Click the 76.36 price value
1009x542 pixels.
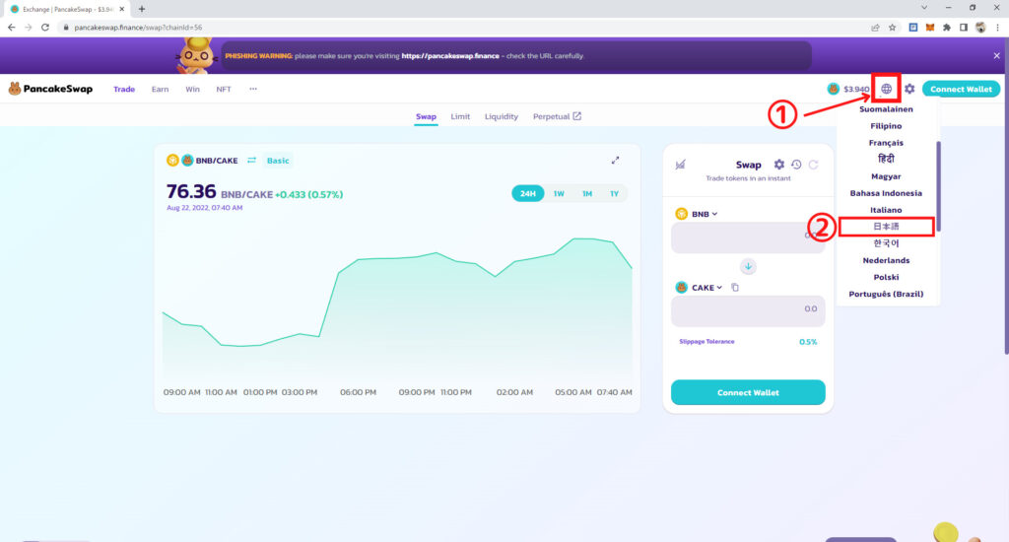[x=191, y=191]
